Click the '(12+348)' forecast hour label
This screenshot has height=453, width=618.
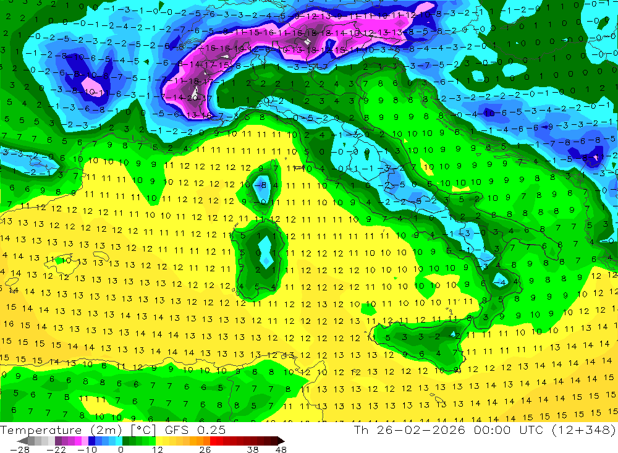tap(583, 430)
